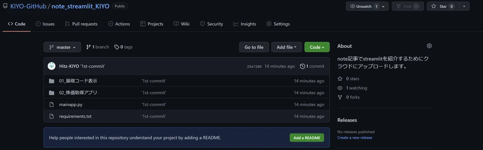Click the About settings gear icon
This screenshot has height=150, width=483.
[x=429, y=46]
